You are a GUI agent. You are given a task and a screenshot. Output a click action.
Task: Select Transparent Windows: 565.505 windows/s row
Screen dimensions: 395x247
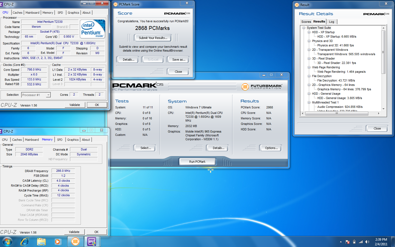[346, 54]
